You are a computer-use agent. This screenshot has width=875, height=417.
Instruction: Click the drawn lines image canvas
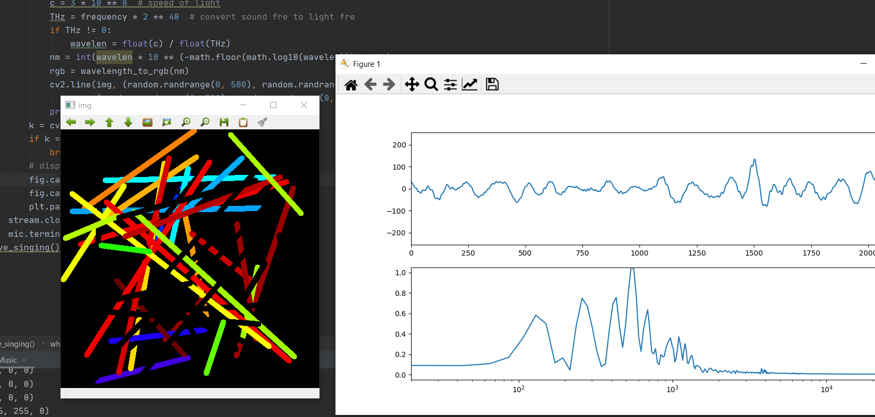coord(190,259)
